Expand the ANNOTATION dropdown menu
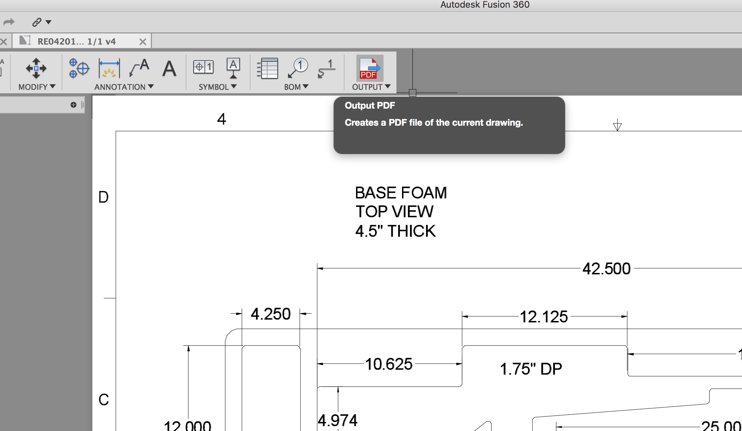 (x=150, y=87)
